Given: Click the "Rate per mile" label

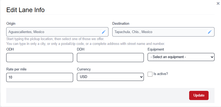Looking at the screenshot, I should [16, 69].
